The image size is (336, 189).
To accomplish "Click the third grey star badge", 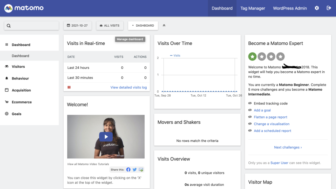I will pyautogui.click(x=271, y=57).
